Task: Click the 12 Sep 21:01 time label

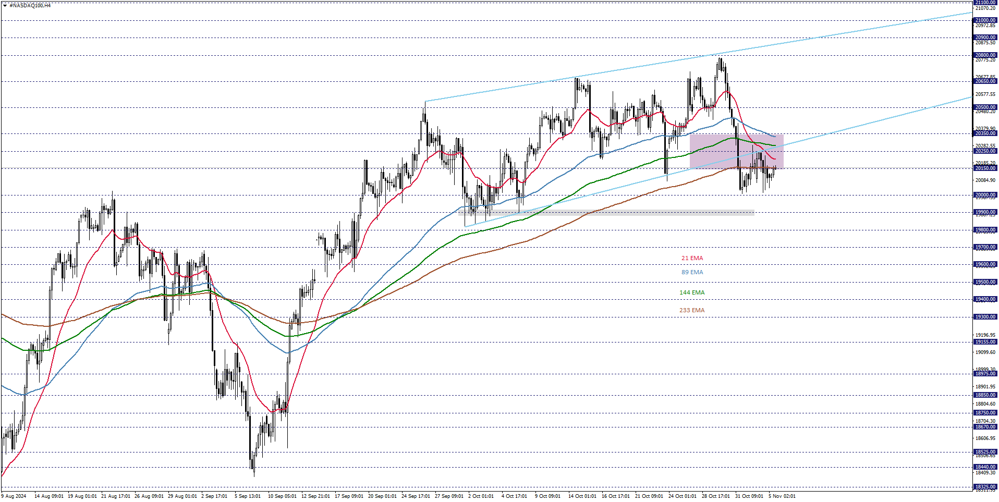Action: coord(315,496)
